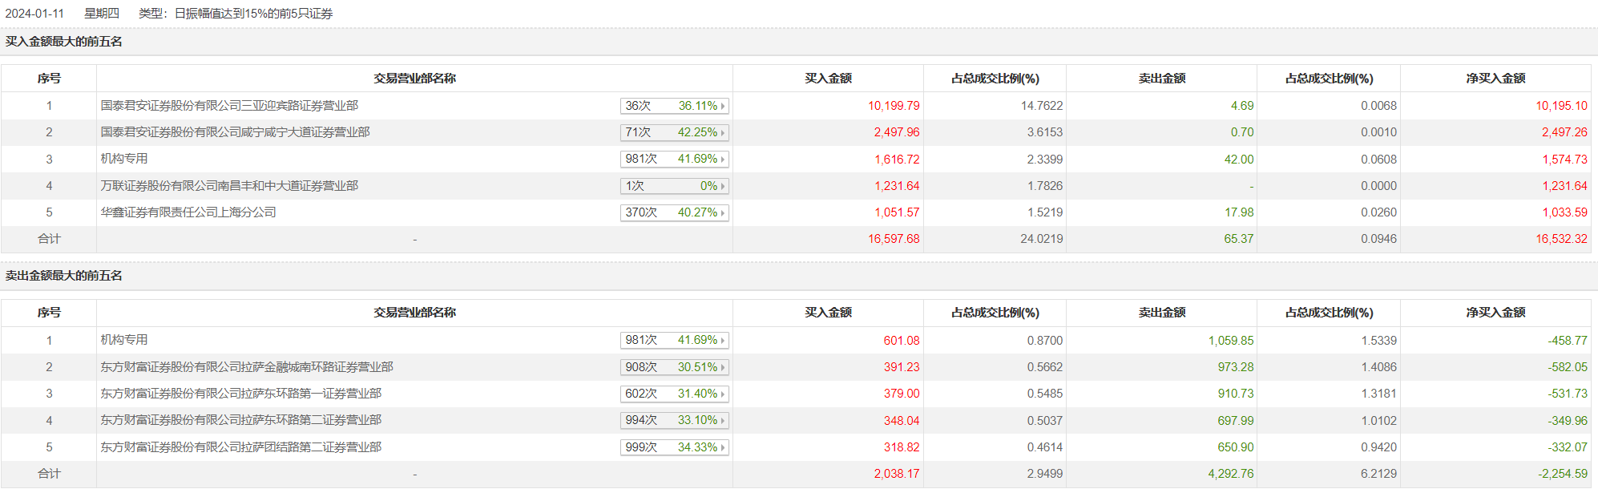Open 国泰君安三亚迎宾路证券营业部 link
This screenshot has height=489, width=1598.
[229, 106]
